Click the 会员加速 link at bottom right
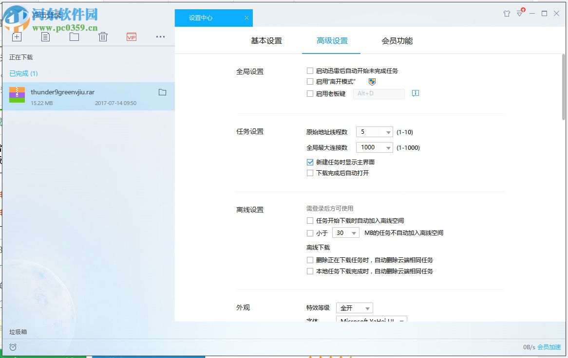Viewport: 568px width, 358px height. tap(549, 347)
